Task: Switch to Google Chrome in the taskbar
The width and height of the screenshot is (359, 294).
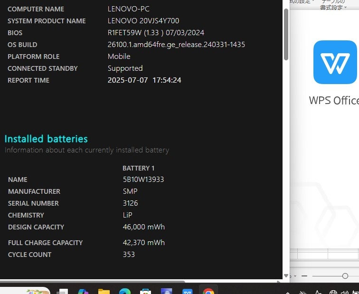Action: [208, 291]
